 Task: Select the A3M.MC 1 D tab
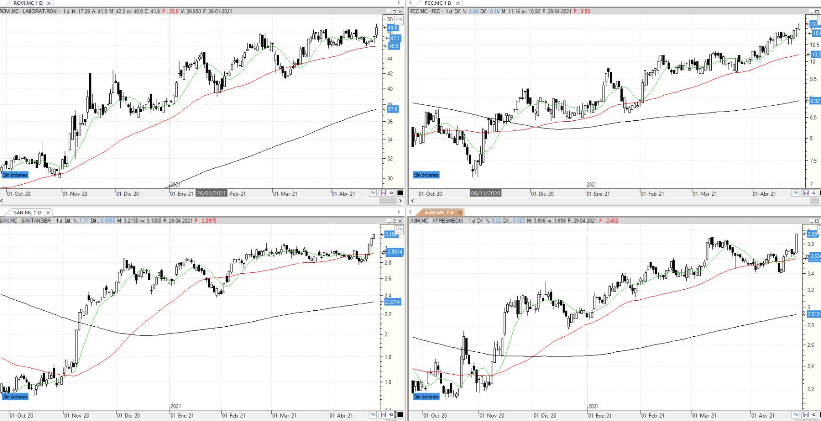(439, 212)
